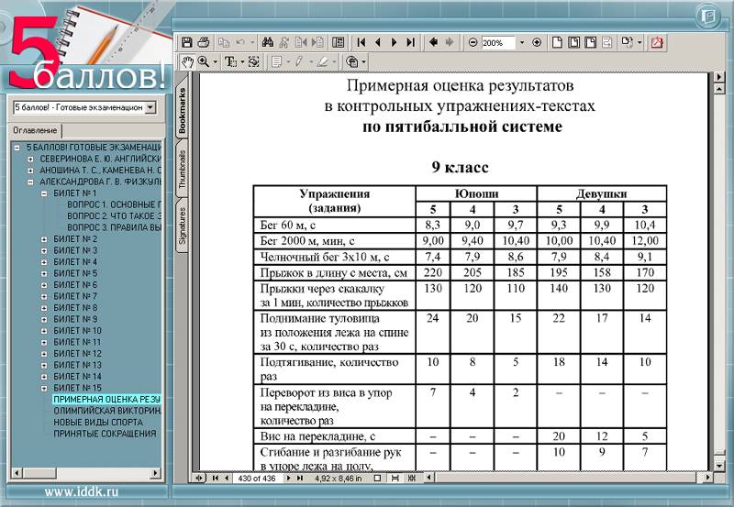Go to last page in status bar
Viewport: 734px width, 507px height.
pos(300,478)
